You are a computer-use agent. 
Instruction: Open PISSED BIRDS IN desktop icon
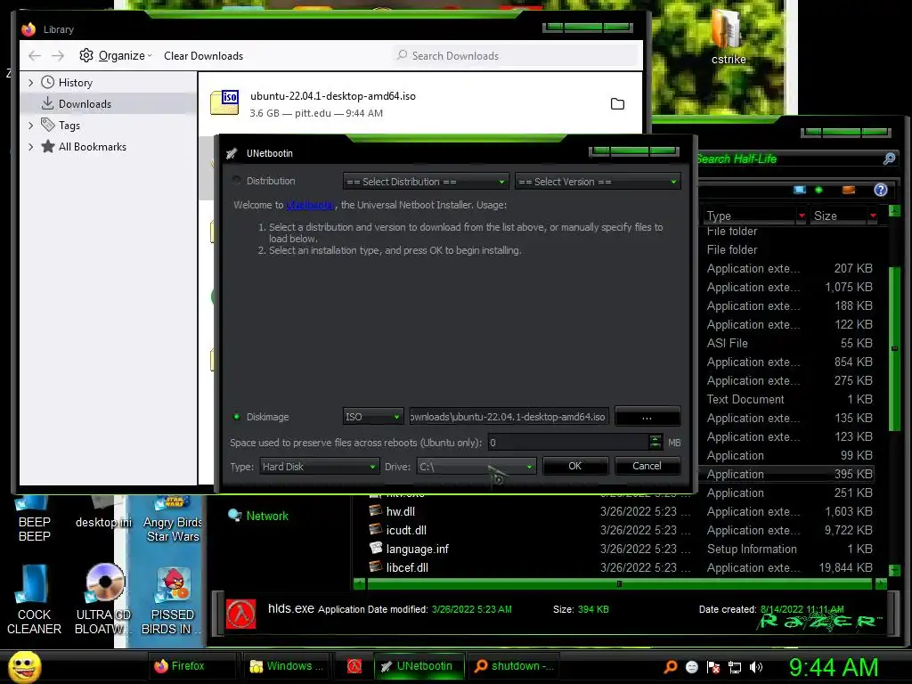click(172, 599)
